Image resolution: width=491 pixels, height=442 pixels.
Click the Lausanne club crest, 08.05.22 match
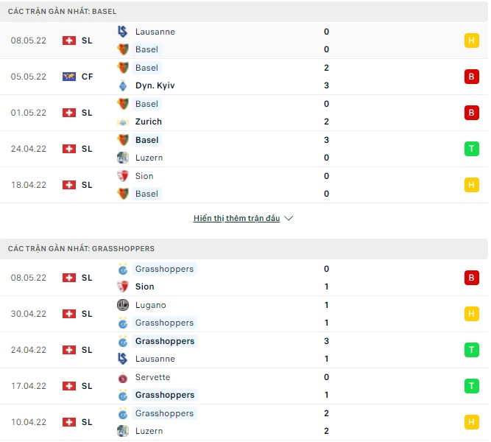coord(123,32)
